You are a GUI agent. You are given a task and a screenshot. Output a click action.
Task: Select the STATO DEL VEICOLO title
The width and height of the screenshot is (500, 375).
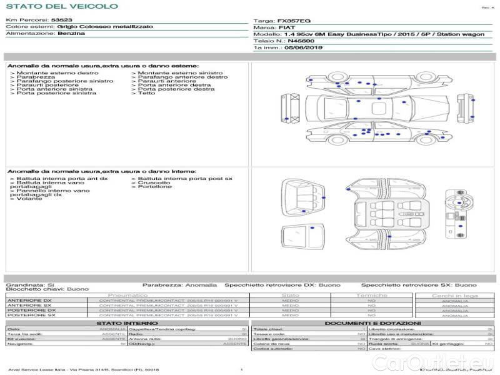tap(62, 6)
